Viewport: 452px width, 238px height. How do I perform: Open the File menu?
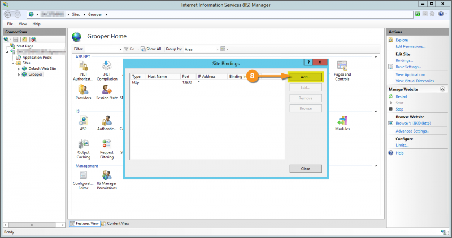coord(10,24)
